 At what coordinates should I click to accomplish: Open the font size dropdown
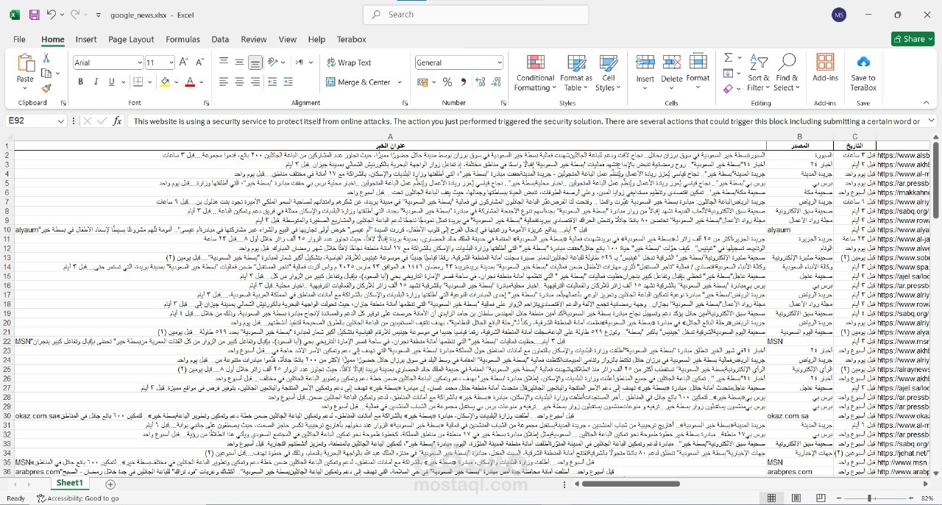[x=171, y=63]
